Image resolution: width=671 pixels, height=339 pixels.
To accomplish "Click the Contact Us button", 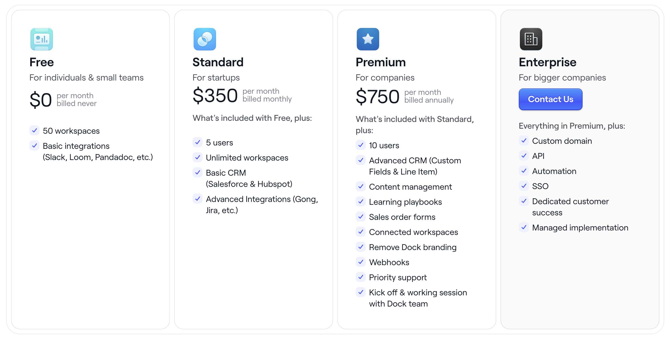I will pos(550,99).
